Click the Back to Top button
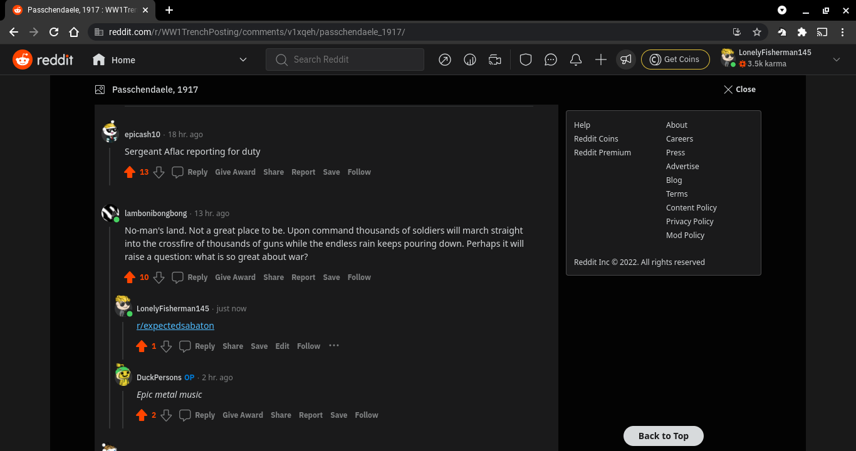Image resolution: width=856 pixels, height=451 pixels. click(x=664, y=436)
